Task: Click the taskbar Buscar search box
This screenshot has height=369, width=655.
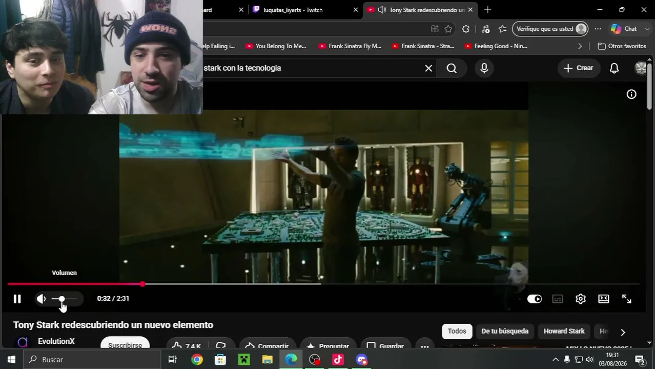Action: tap(93, 360)
